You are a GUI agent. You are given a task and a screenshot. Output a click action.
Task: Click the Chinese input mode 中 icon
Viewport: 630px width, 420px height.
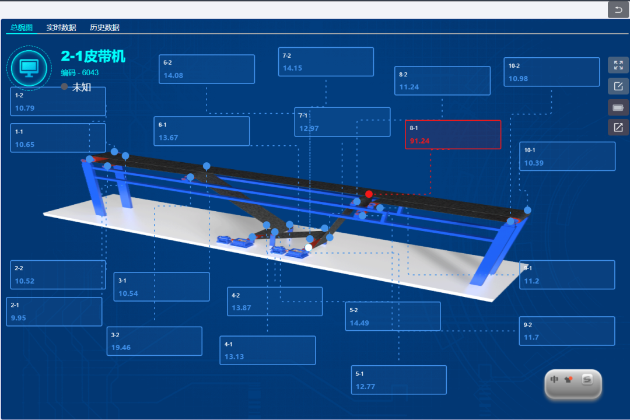[555, 379]
